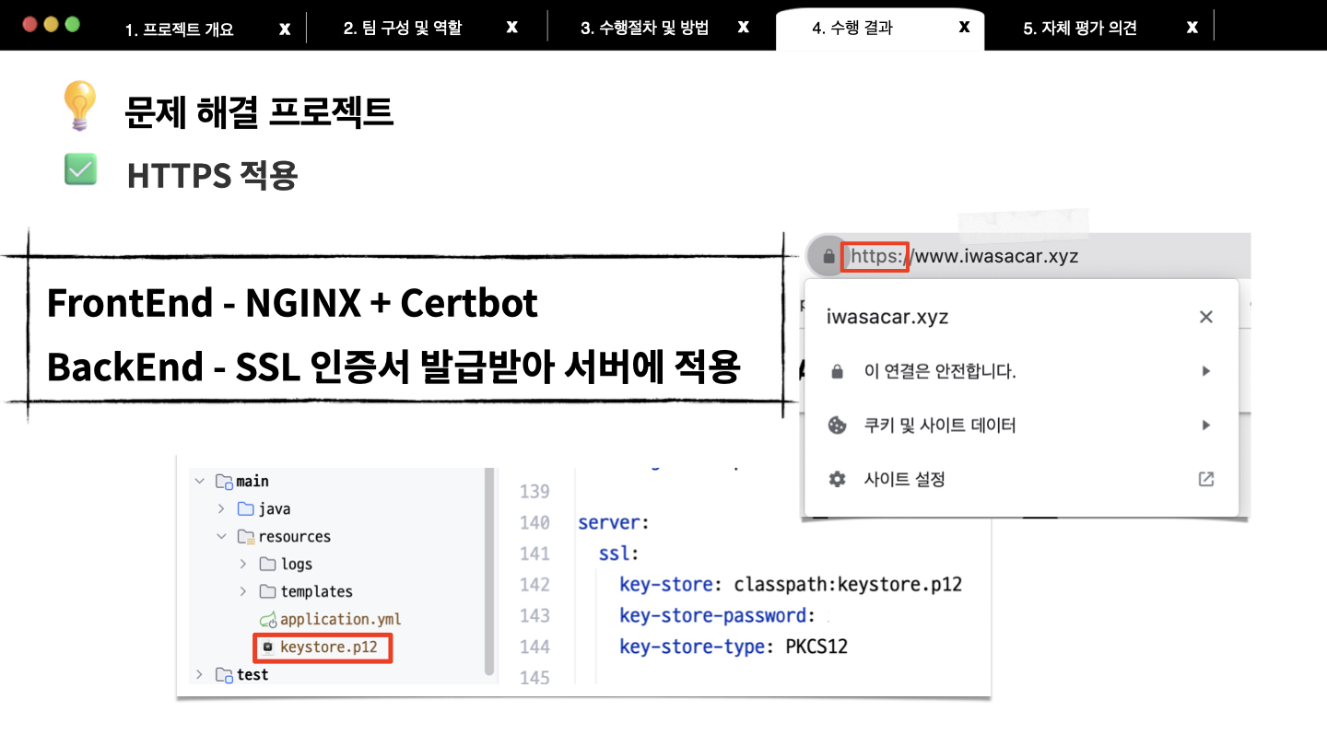Click line number 140 in gutter
Viewport: 1327px width, 746px height.
[534, 522]
